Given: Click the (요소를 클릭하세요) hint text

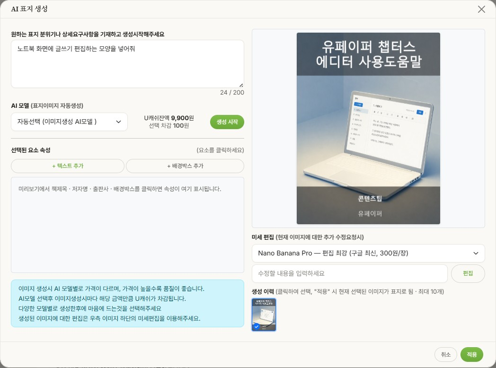Looking at the screenshot, I should click(220, 150).
